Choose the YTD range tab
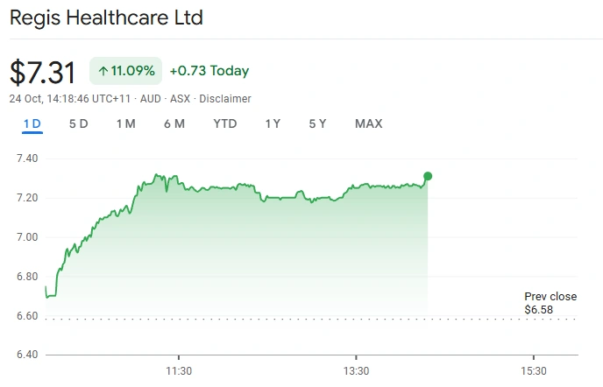This screenshot has width=603, height=387. coord(225,123)
